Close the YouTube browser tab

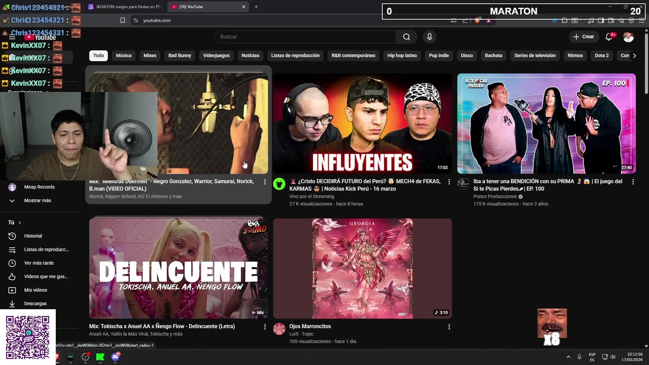[x=243, y=7]
